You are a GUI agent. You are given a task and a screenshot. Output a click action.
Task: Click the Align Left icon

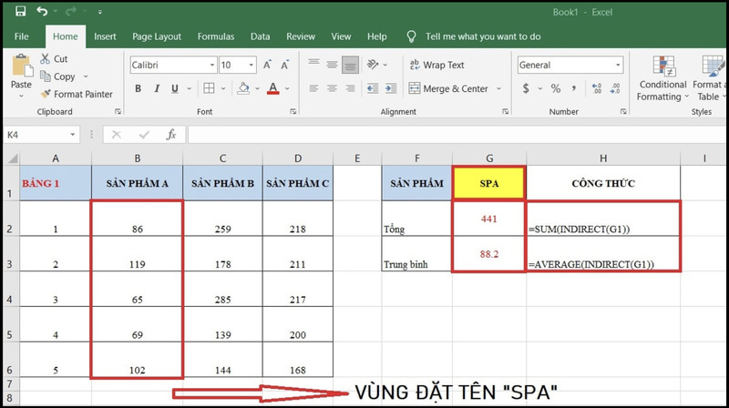coord(313,88)
